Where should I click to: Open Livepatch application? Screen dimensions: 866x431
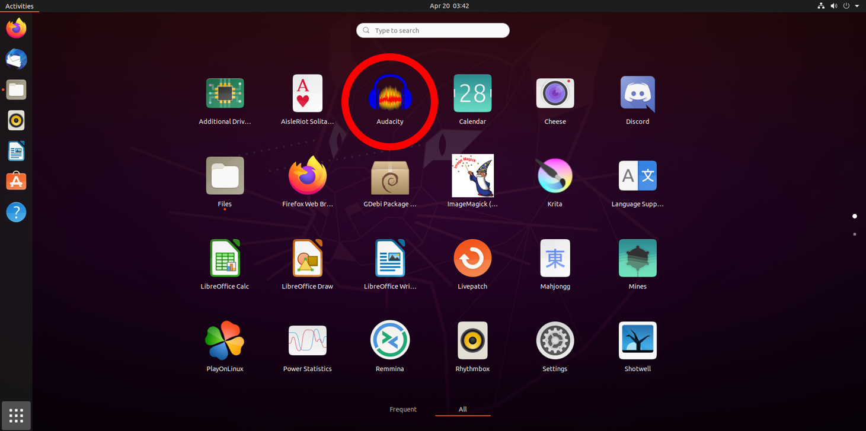(x=472, y=259)
